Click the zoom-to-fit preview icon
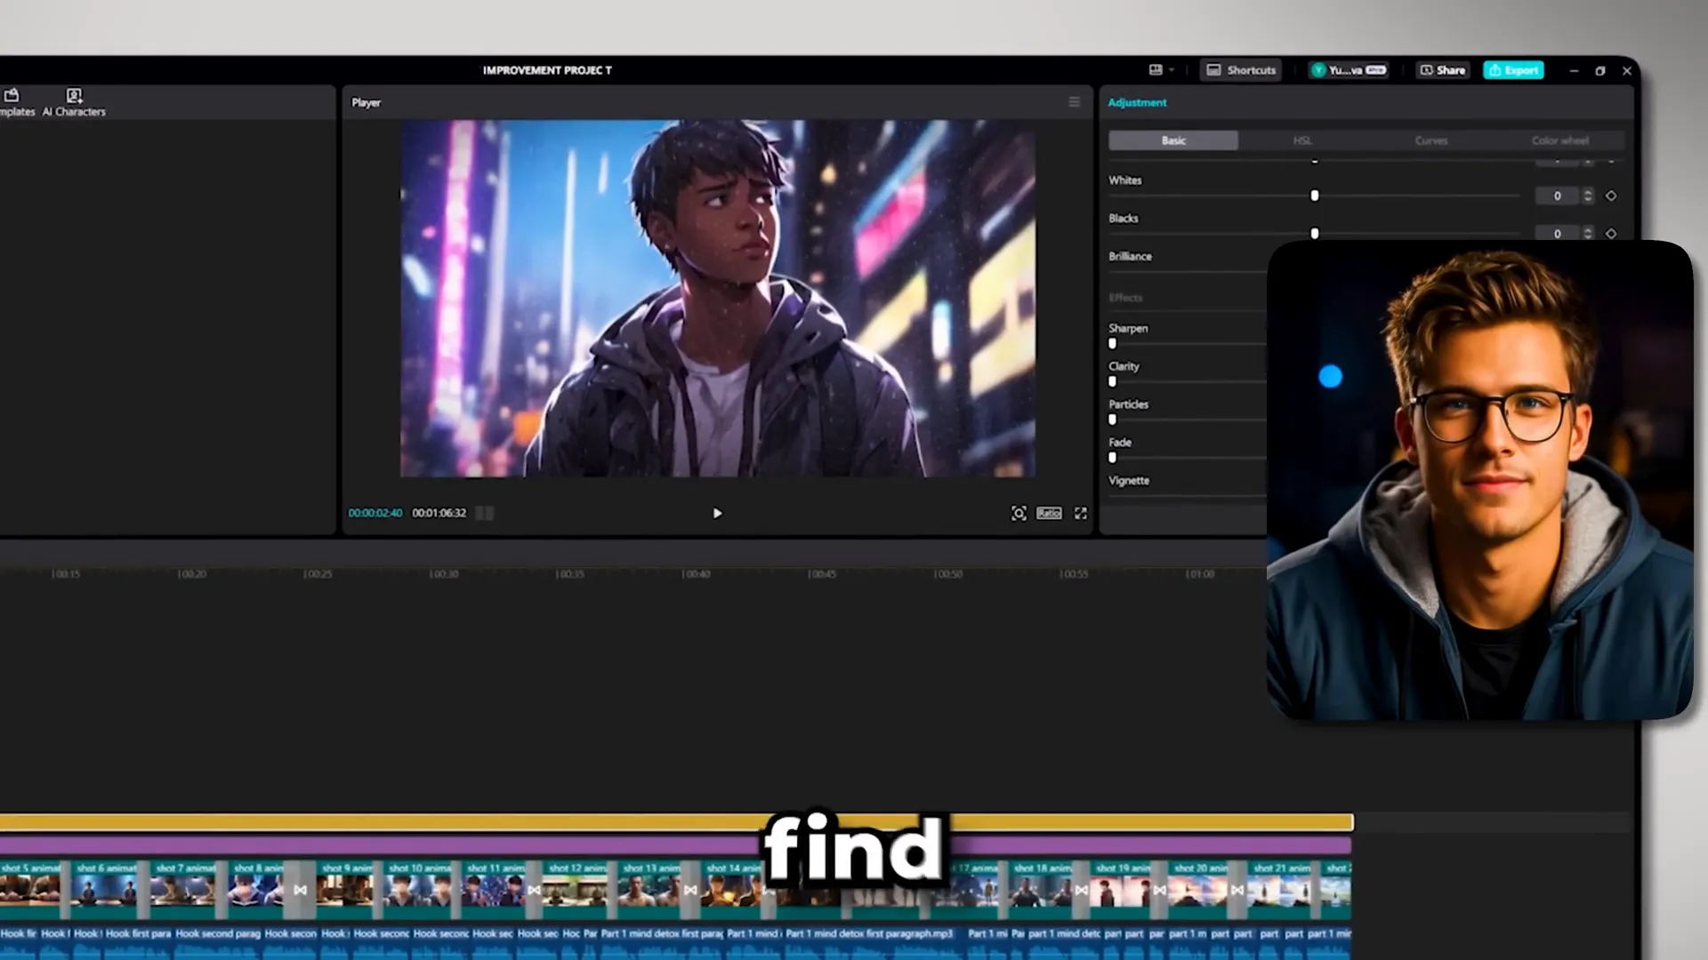 coord(1019,513)
